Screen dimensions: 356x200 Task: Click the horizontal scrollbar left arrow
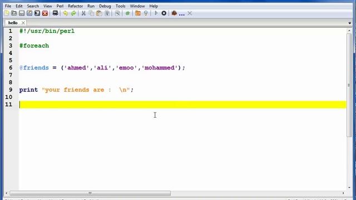[6, 193]
